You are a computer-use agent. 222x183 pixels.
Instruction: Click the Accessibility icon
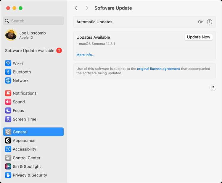click(8, 149)
